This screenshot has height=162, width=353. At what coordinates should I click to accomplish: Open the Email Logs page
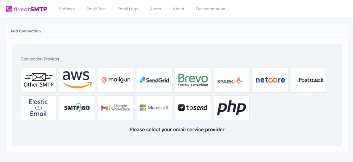[x=128, y=9]
